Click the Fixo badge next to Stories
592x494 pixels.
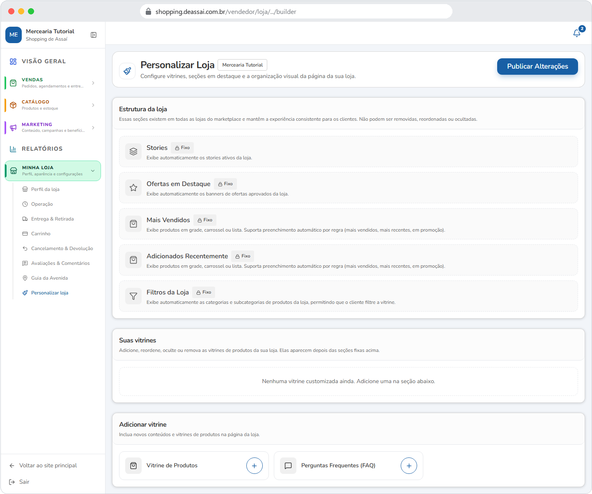coord(182,148)
